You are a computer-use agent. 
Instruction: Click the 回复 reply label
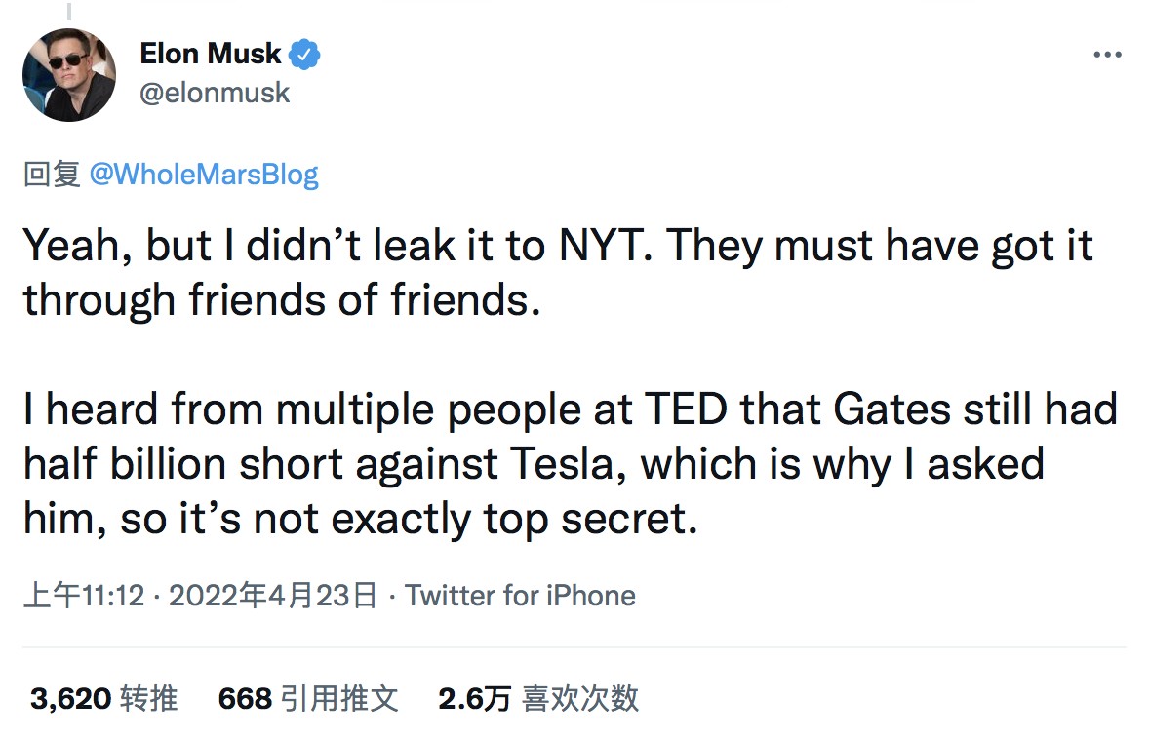coord(51,175)
